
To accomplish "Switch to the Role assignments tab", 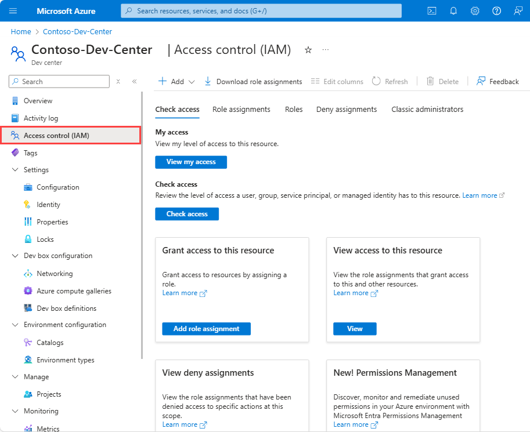I will [x=241, y=109].
